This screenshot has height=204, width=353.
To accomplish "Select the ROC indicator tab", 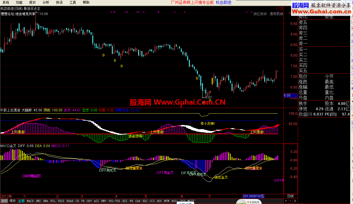I will (160, 201).
